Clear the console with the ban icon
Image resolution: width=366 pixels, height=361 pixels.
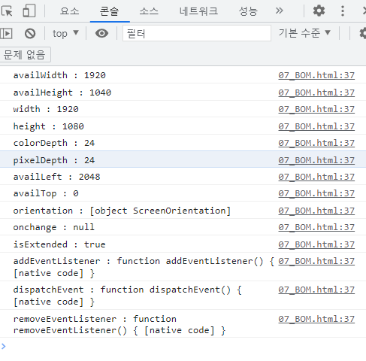pos(30,33)
